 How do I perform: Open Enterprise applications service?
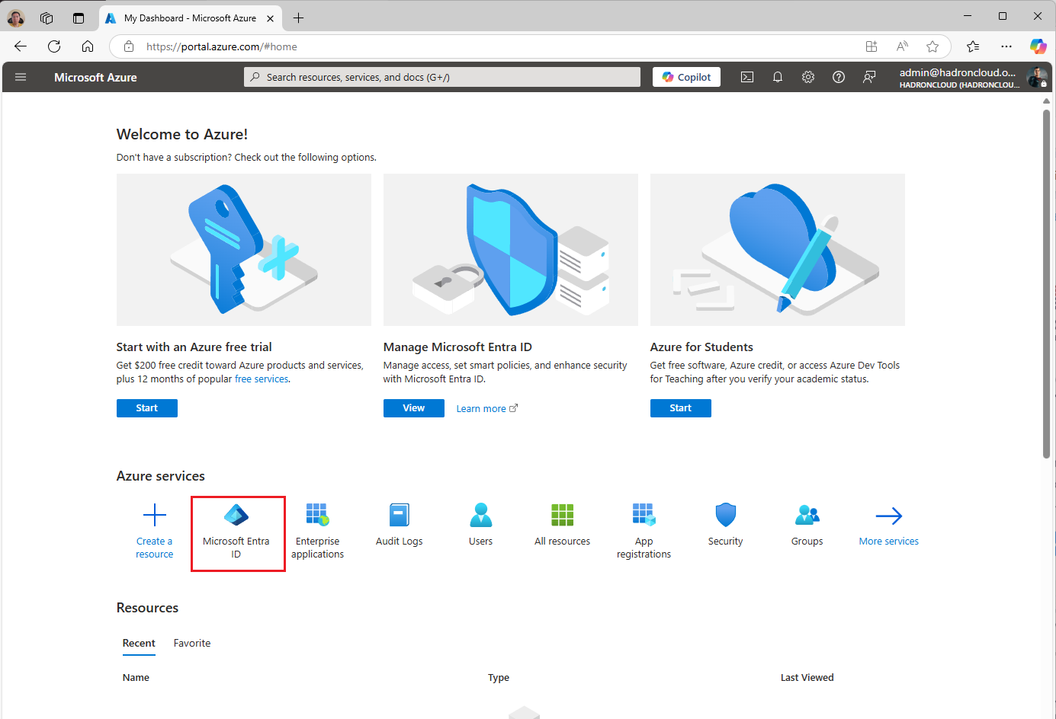pyautogui.click(x=318, y=531)
